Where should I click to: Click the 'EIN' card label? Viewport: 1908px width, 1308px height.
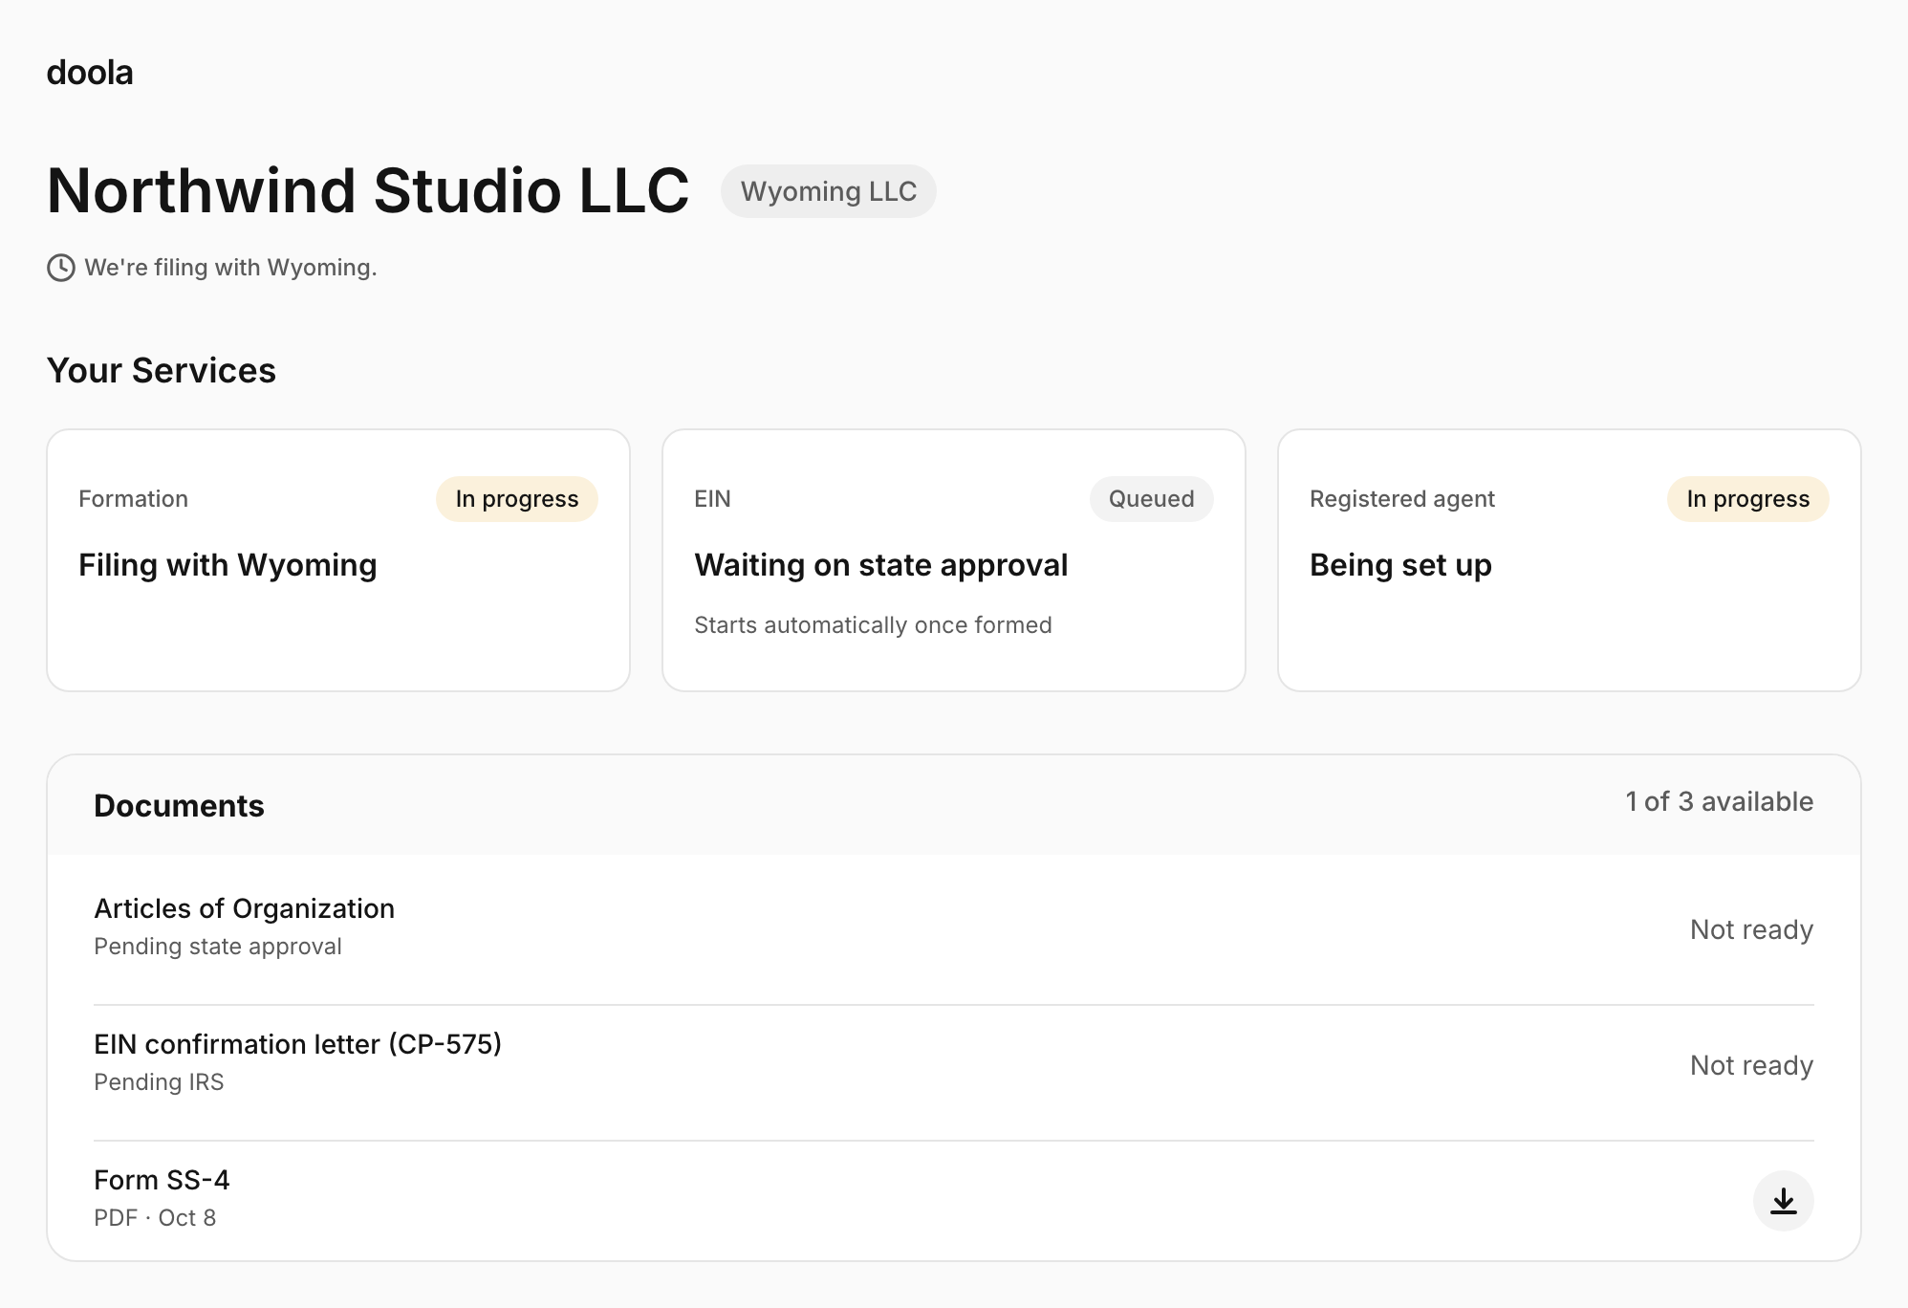coord(712,499)
